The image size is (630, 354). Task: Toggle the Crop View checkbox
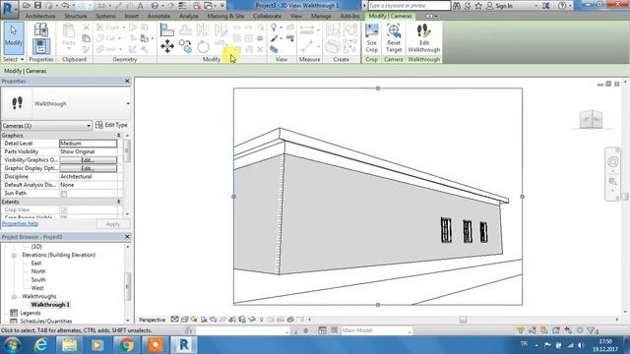click(x=64, y=209)
